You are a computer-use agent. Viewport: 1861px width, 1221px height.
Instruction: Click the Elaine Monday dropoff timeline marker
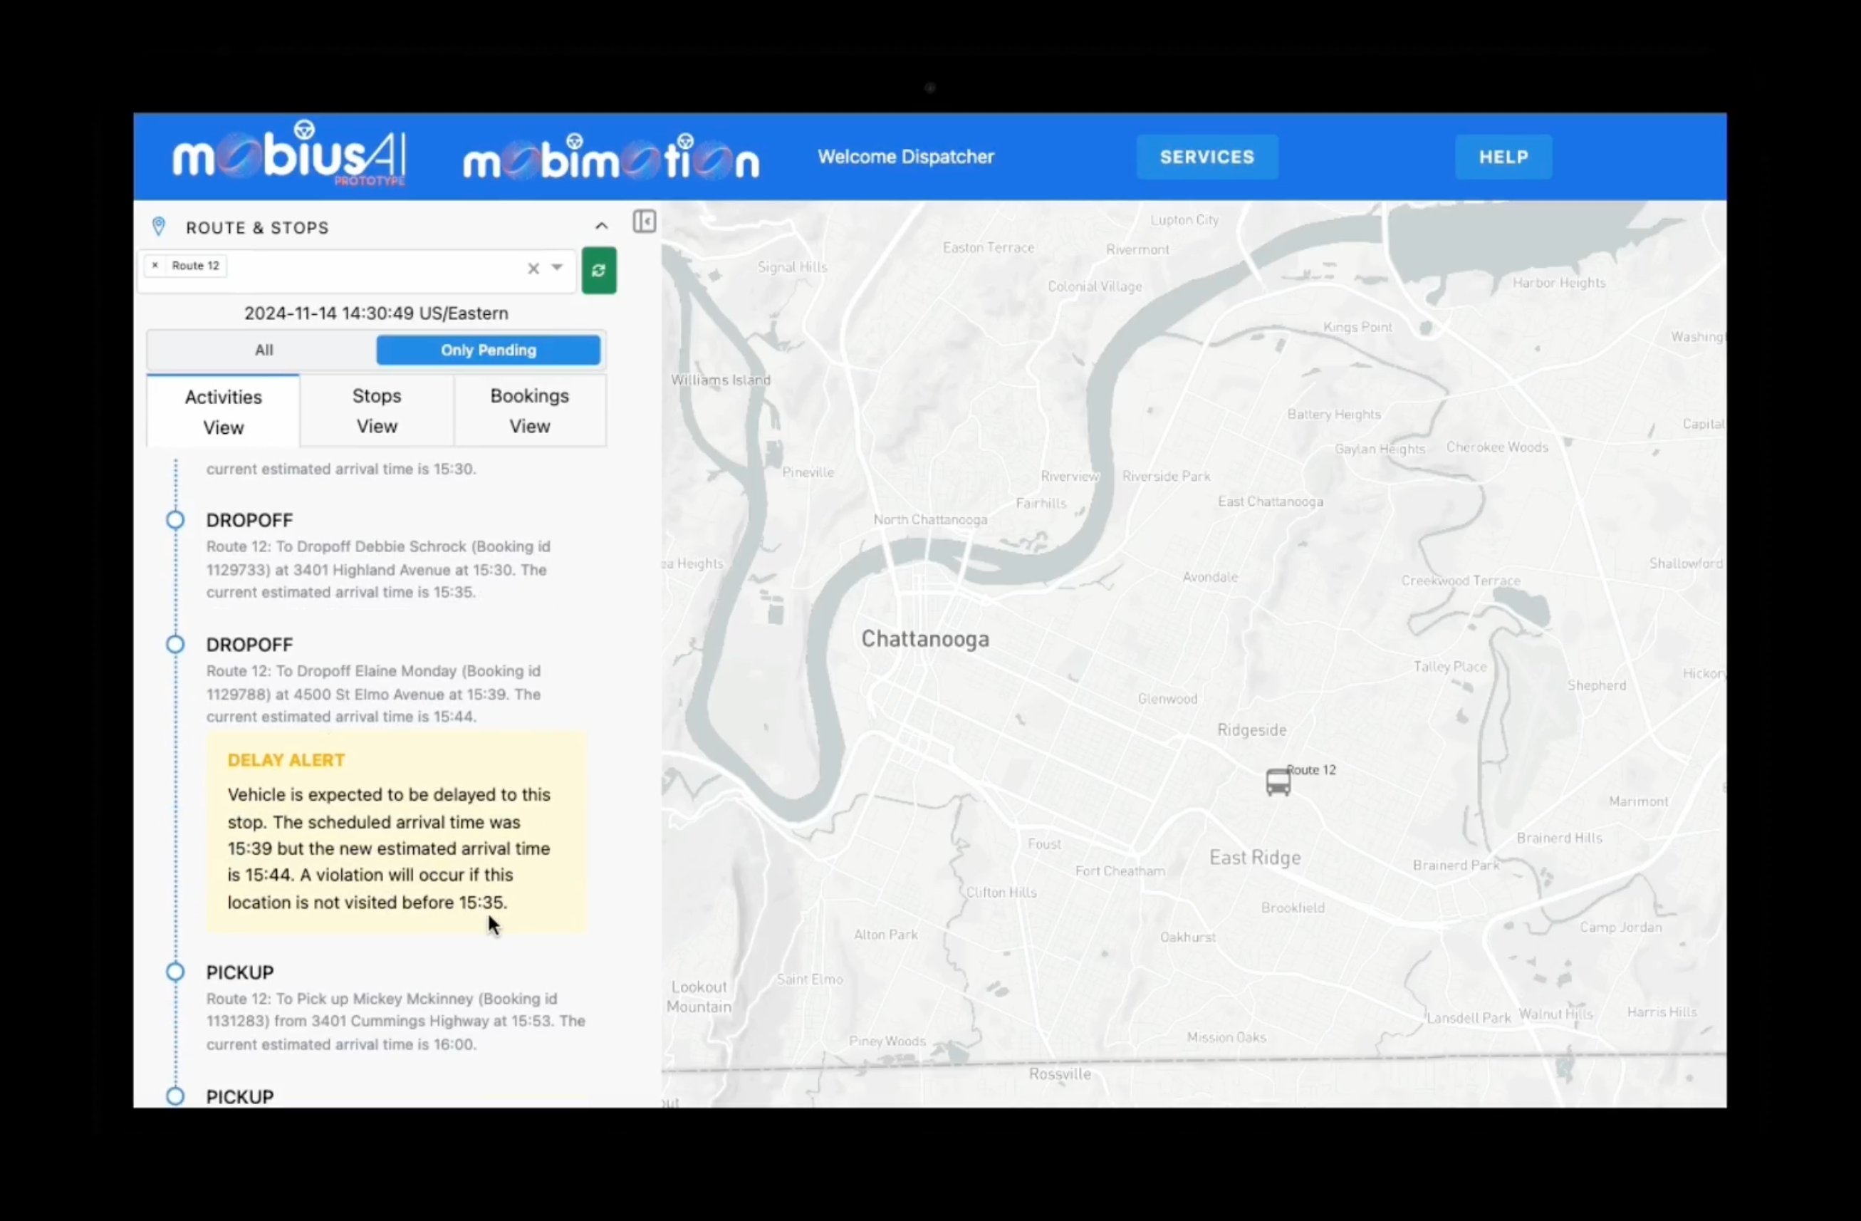pos(175,645)
